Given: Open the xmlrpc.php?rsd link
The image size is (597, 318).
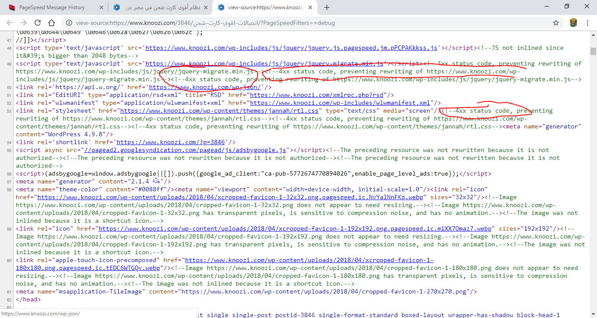Looking at the screenshot, I should point(317,95).
